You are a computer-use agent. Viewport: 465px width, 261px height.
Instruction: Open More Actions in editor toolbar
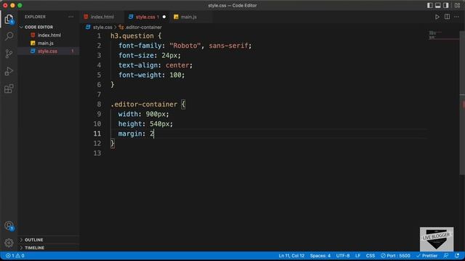tap(456, 17)
